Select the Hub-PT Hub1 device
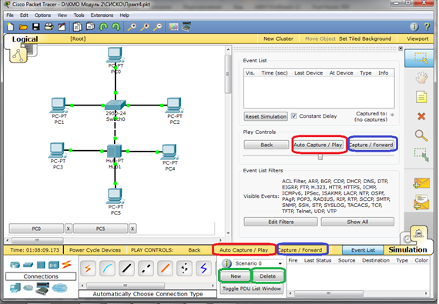The image size is (439, 304). (114, 151)
